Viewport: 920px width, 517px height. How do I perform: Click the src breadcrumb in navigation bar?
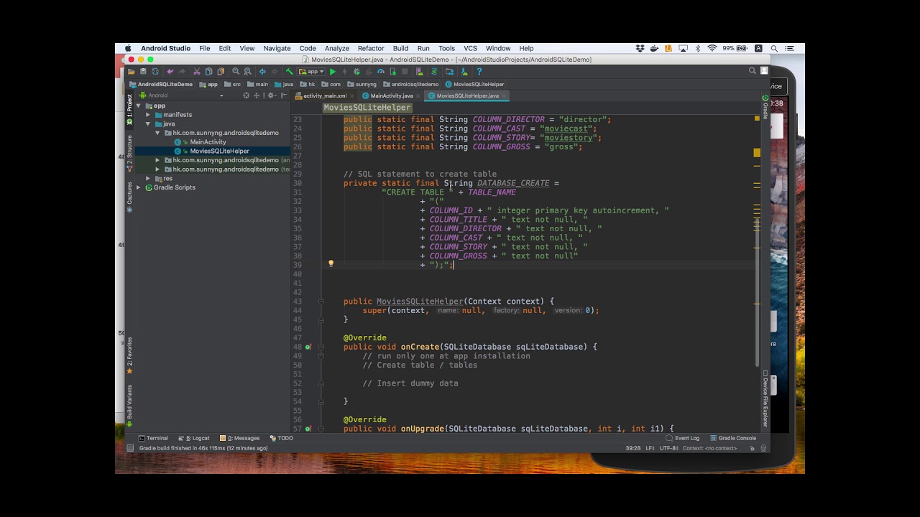click(232, 84)
